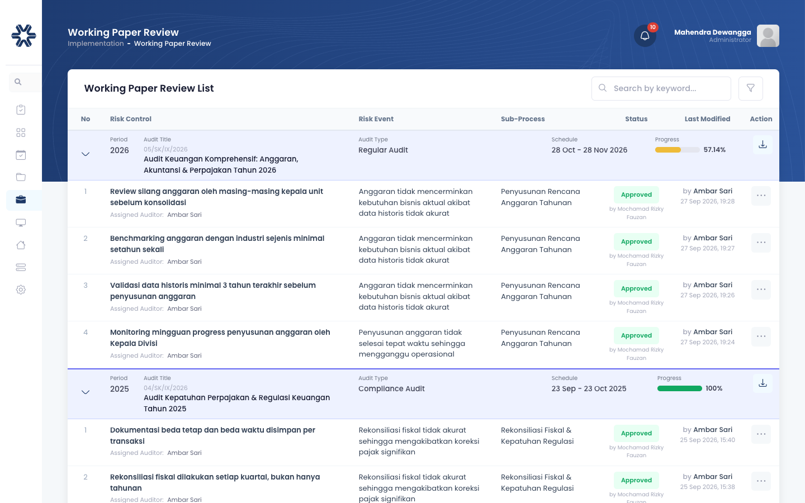Screen dimensions: 805x503
Task: Open actions menu for Benchmarking anggaran row
Action: click(761, 243)
